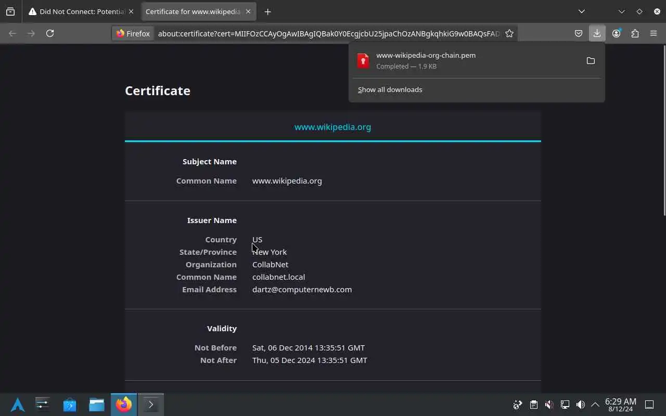This screenshot has width=666, height=416.
Task: Expand hidden system tray icons
Action: 595,405
